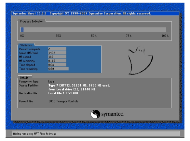Click the Symantec Ghost 11.0.2 title bar
The height and width of the screenshot is (141, 190).
point(95,13)
